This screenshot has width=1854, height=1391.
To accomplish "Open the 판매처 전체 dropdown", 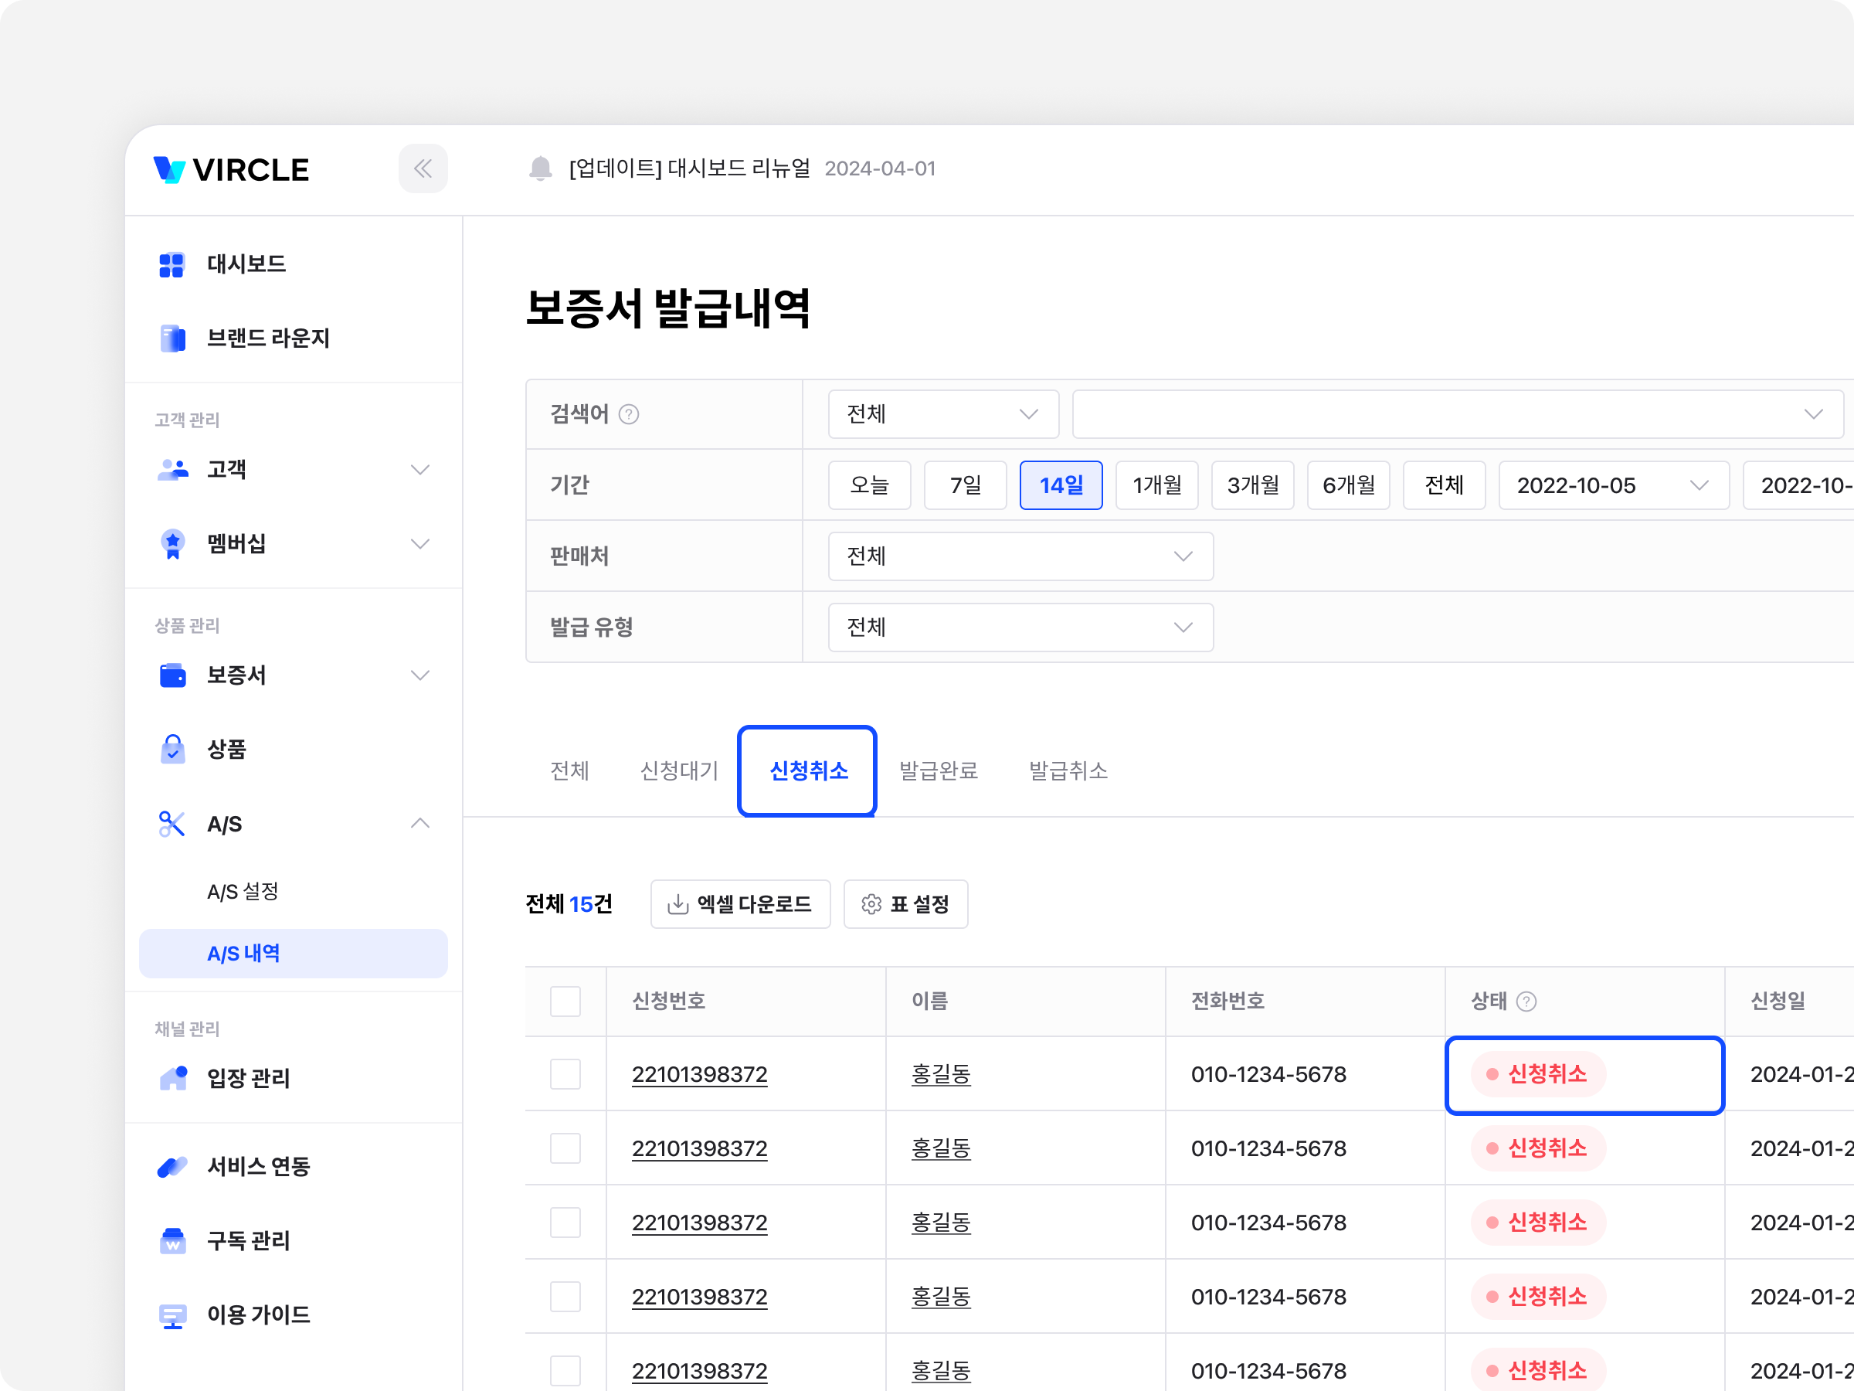I will 1020,556.
